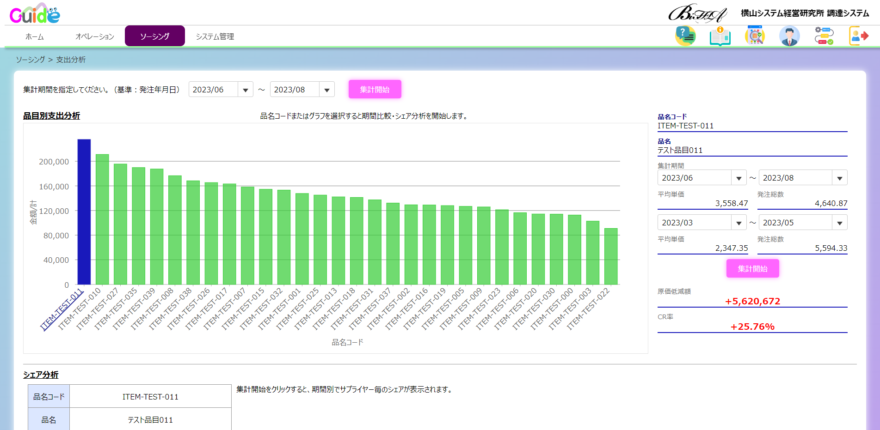
Task: Click the ITEM-TEST-039 axis label
Action: tap(134, 309)
